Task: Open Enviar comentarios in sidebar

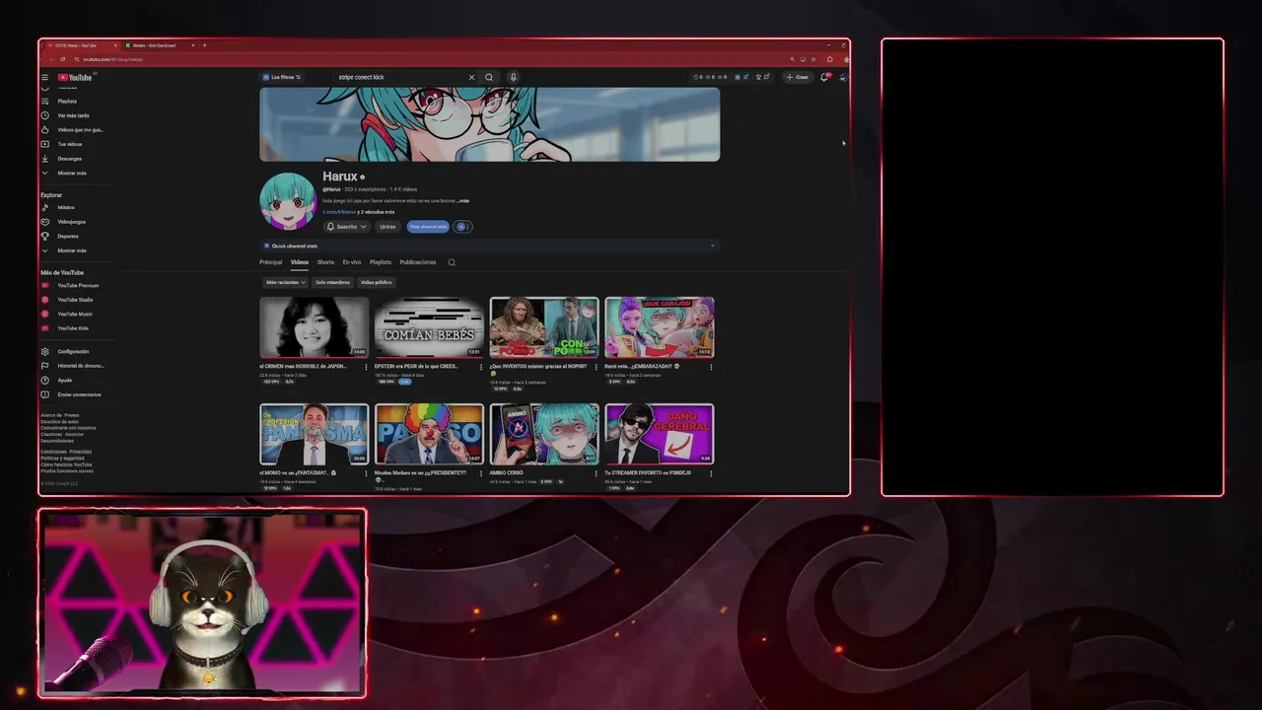Action: (x=79, y=394)
